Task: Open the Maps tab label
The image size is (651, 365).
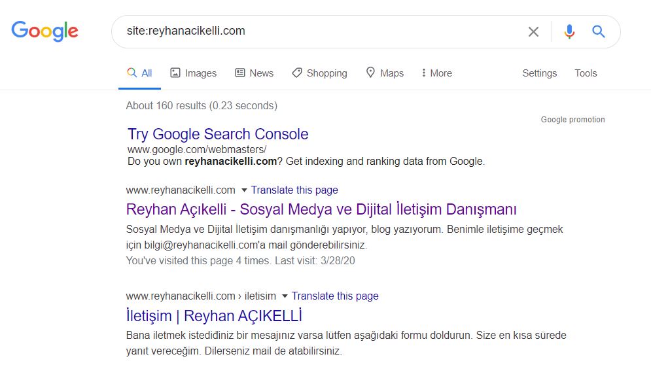Action: 392,73
